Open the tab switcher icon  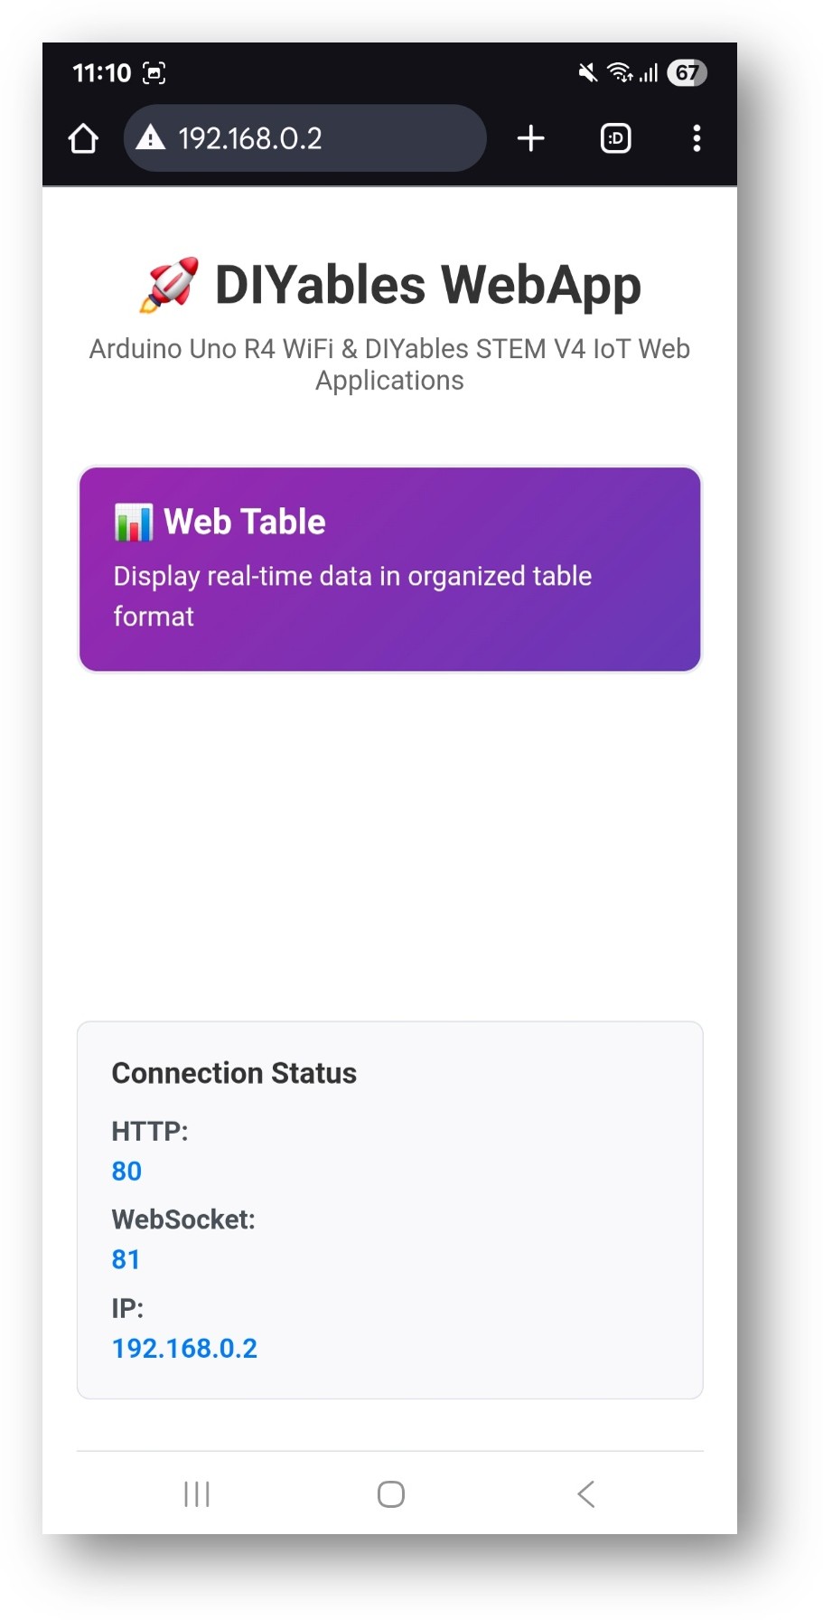(615, 138)
